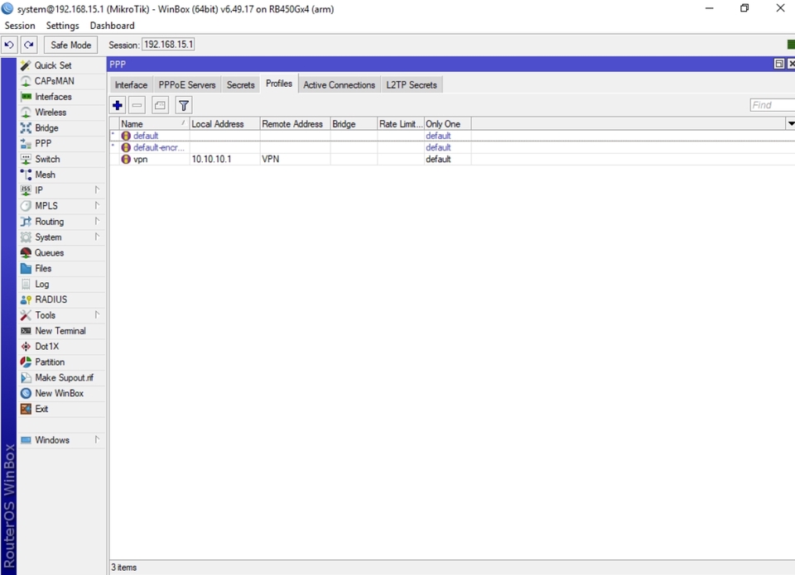Sort by Local Address column
This screenshot has height=575, width=795.
225,123
